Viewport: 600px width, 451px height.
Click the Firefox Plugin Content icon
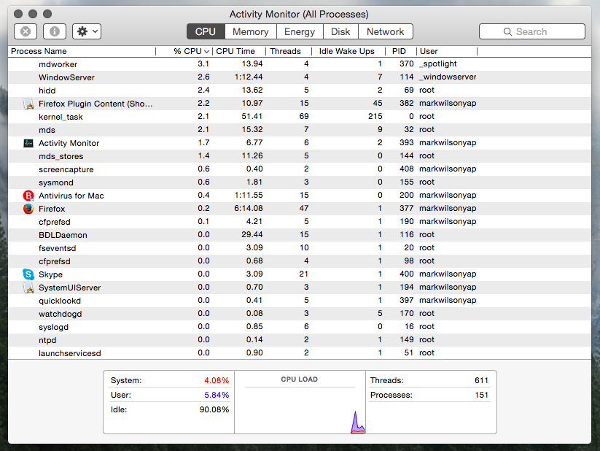pyautogui.click(x=28, y=104)
